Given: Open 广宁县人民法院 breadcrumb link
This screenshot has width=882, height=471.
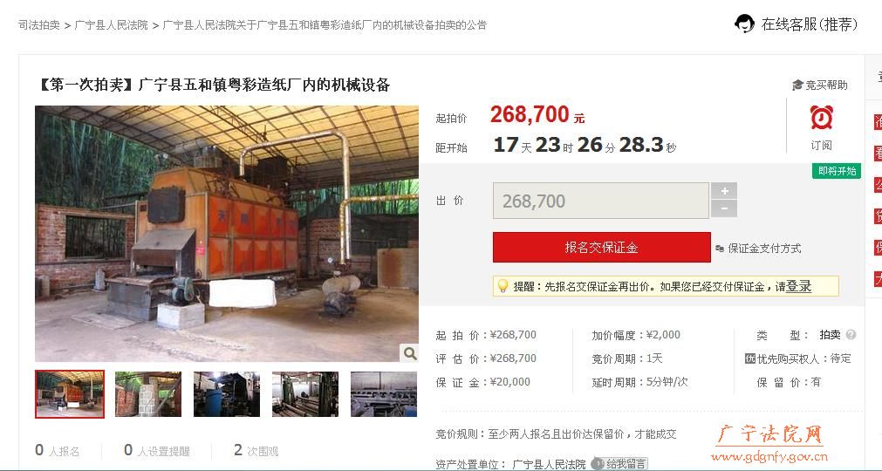Looking at the screenshot, I should (112, 24).
